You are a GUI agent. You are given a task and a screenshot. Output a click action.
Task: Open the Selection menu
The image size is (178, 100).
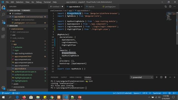(x=20, y=2)
